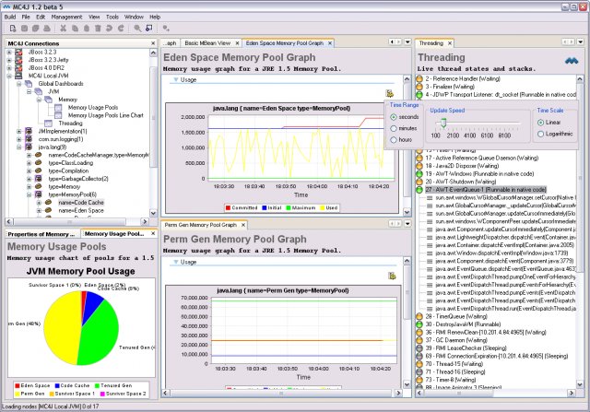Click the Find (magnifier) toolbar icon
The image size is (590, 412).
click(x=137, y=29)
